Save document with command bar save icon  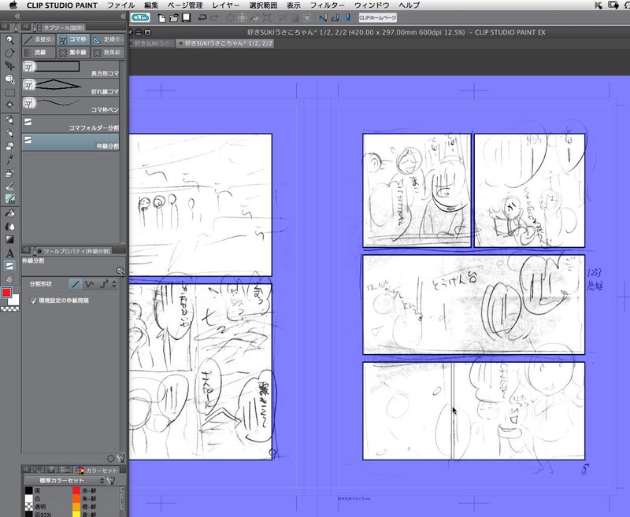pyautogui.click(x=186, y=17)
